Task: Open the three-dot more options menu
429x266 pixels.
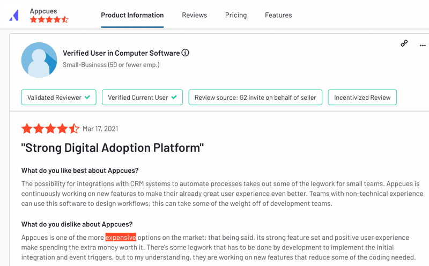Action: 423,46
